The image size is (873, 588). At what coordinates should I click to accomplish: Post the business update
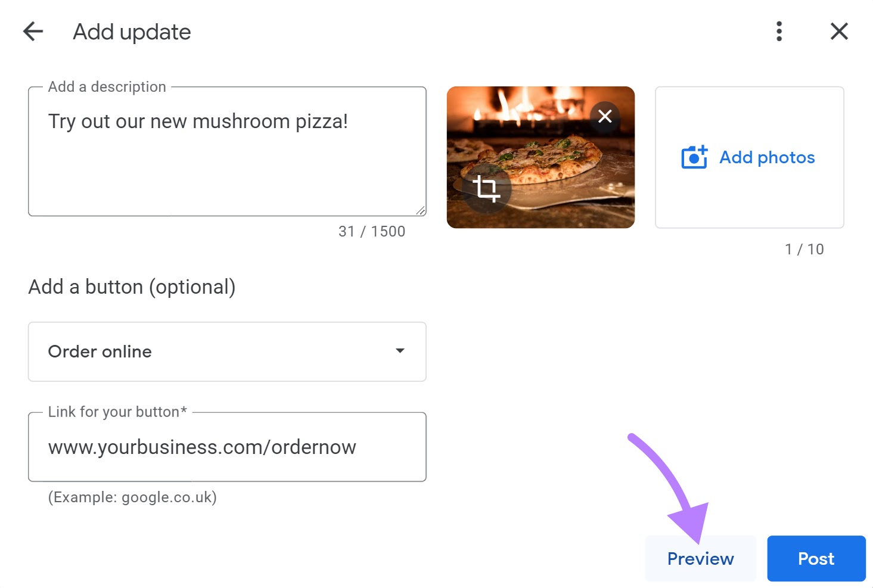(815, 558)
